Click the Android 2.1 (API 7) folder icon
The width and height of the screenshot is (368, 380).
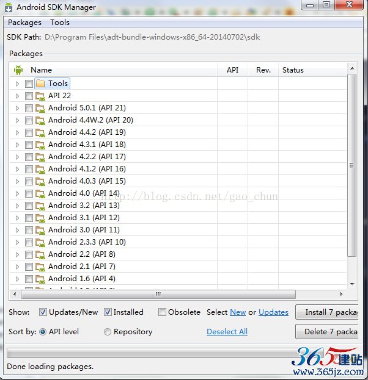click(x=40, y=267)
